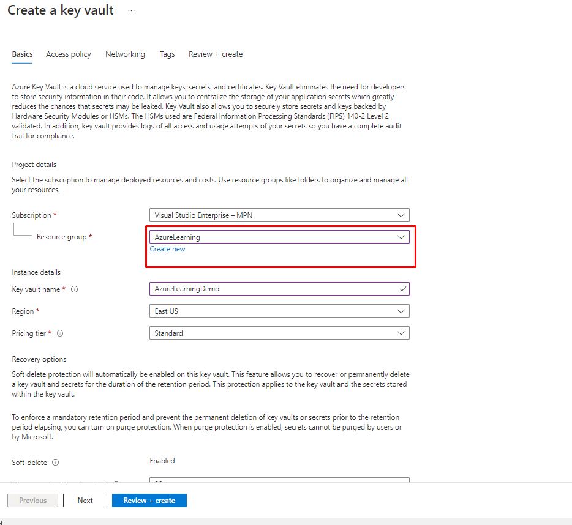Open the Pricing tier dropdown
The image size is (572, 525).
[279, 333]
